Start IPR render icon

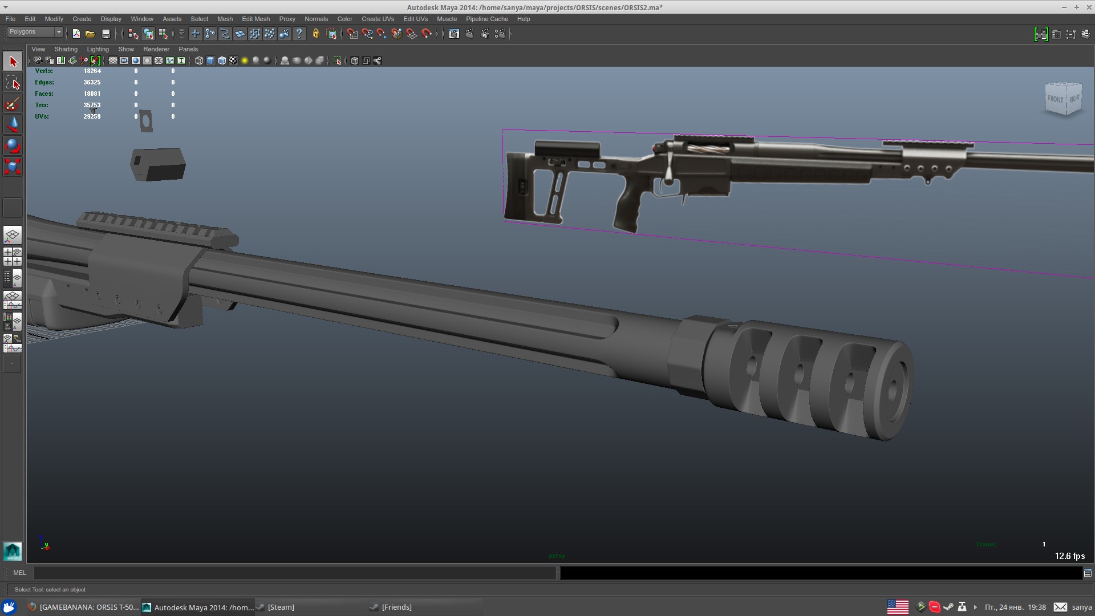[x=485, y=34]
